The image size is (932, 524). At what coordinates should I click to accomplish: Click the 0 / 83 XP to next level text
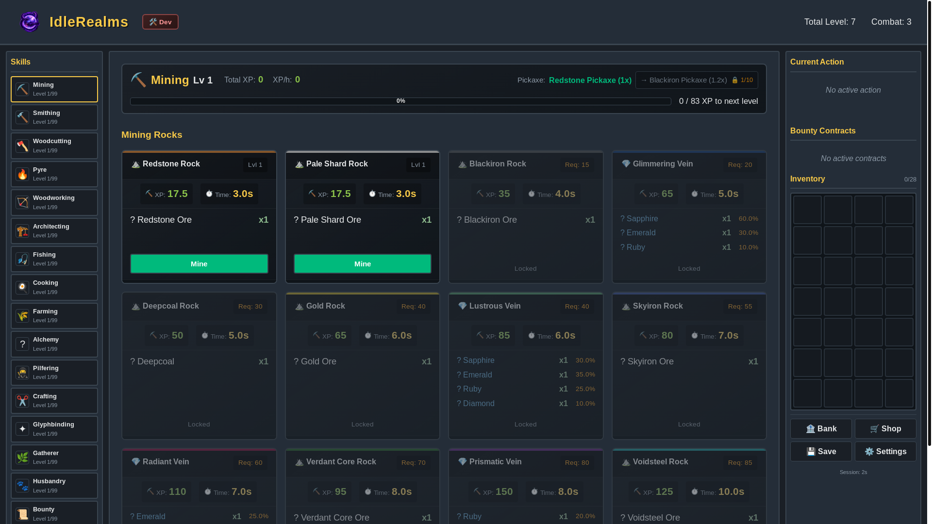718,101
